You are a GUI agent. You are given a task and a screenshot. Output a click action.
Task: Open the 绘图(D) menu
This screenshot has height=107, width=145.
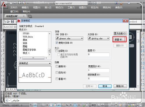83,8
